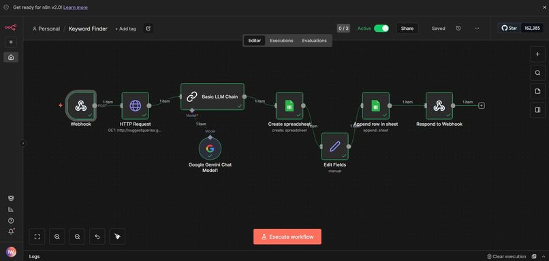Pop out the Logs panel icon
The width and height of the screenshot is (549, 261).
[534, 256]
